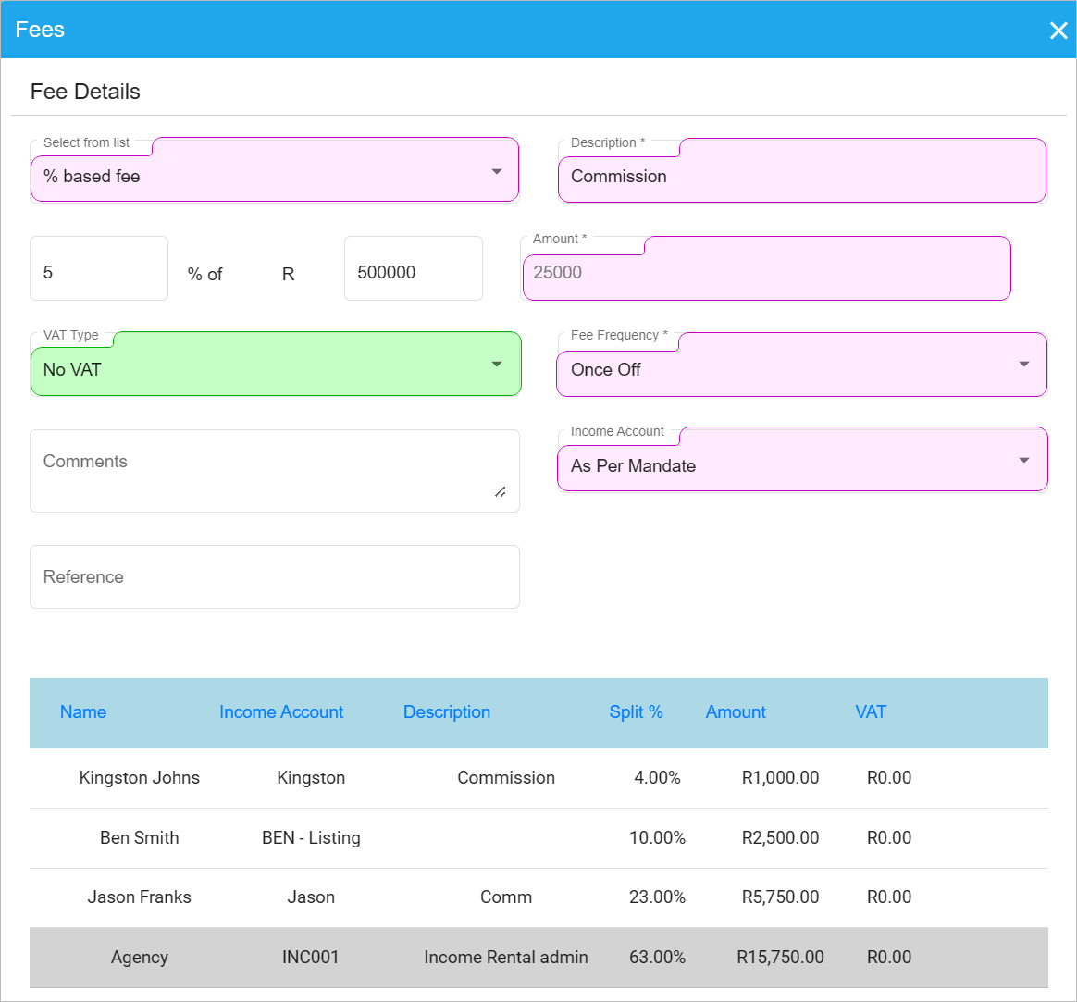Click the Description field containing Commission
This screenshot has width=1077, height=1002.
tap(801, 176)
